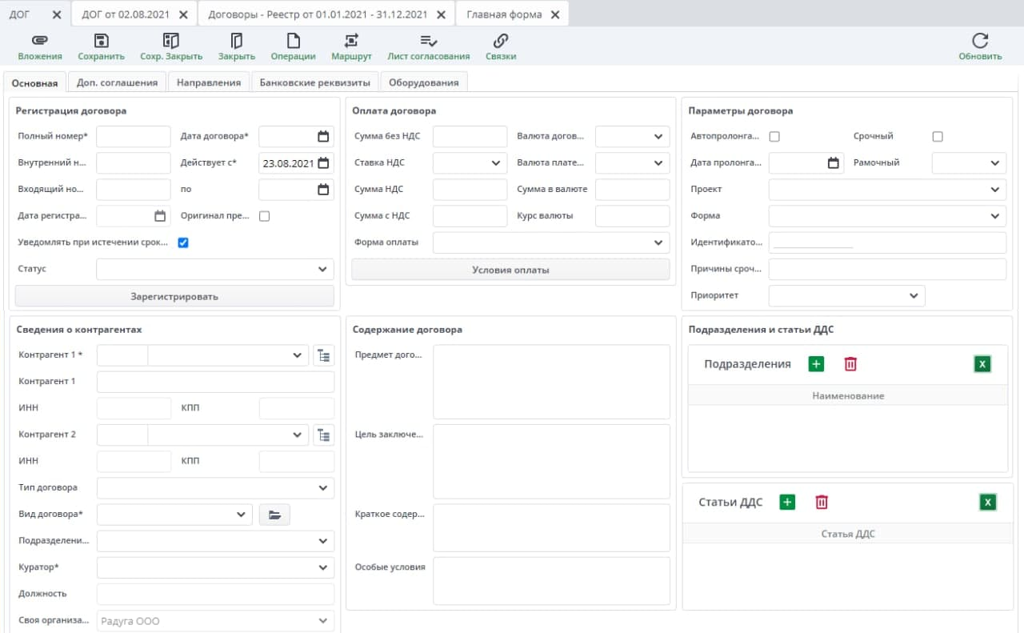Click the Закрыть toolbar icon

(x=236, y=41)
